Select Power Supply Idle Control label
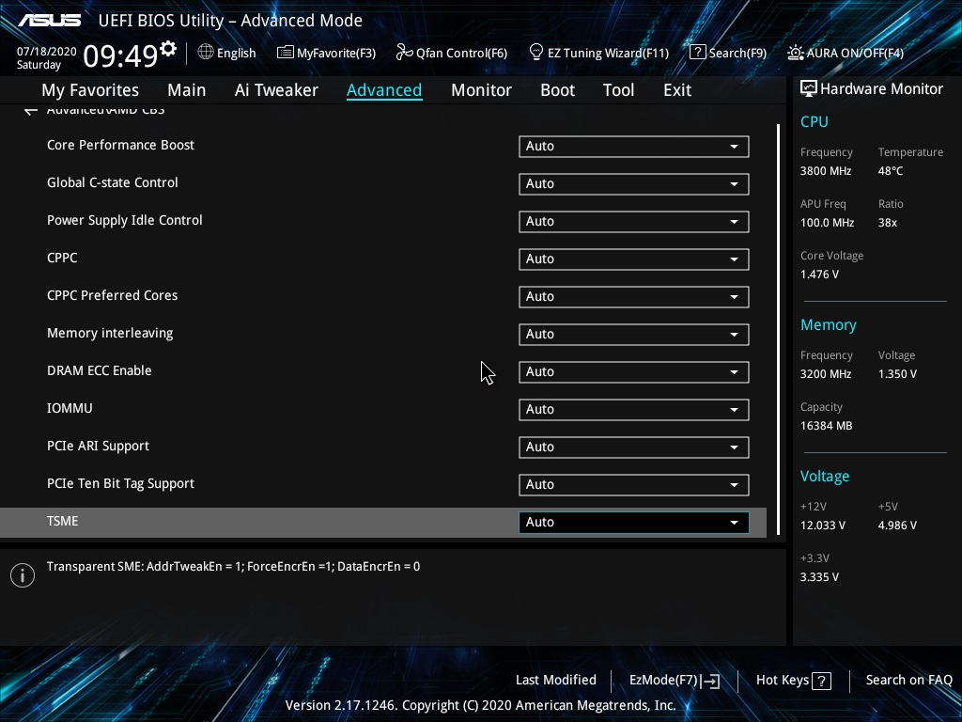This screenshot has width=962, height=722. click(125, 220)
